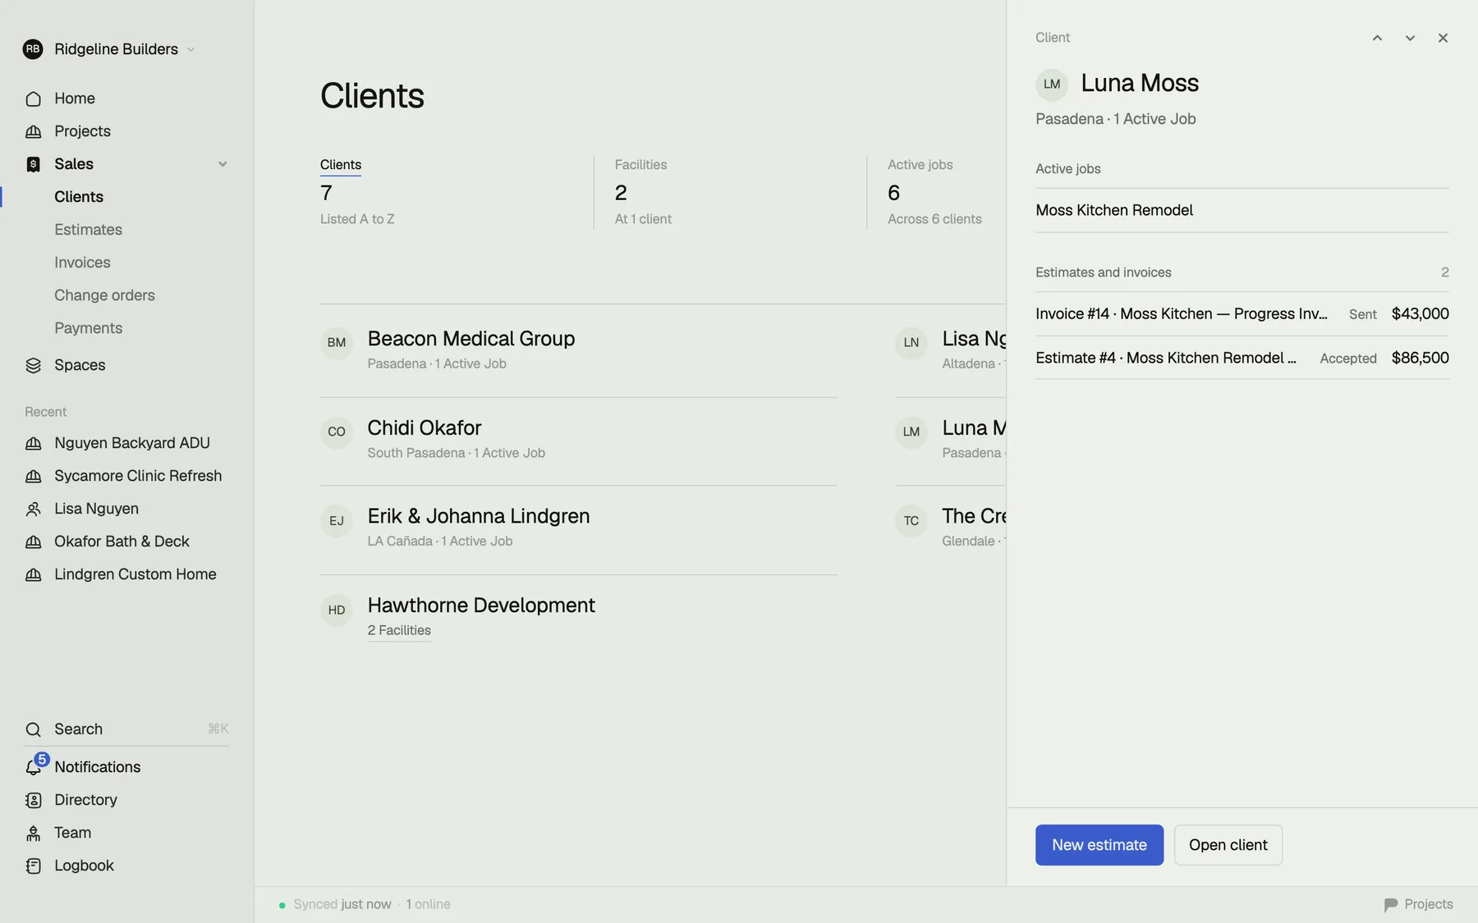Open Invoice #14 Moss Kitchen row
The height and width of the screenshot is (923, 1478).
(x=1242, y=314)
